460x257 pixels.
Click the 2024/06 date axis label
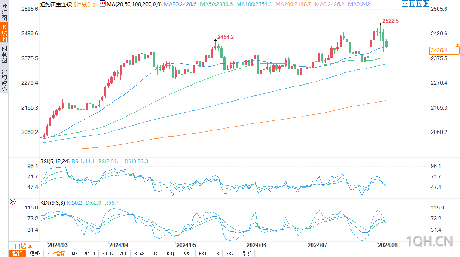pos(256,245)
